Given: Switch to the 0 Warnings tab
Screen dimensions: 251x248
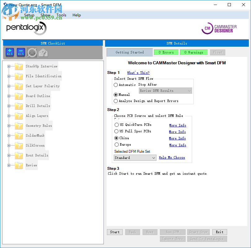Looking at the screenshot, I should pyautogui.click(x=194, y=52).
